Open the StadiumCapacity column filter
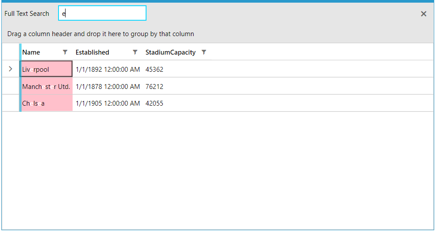This screenshot has height=232, width=436. click(x=204, y=52)
